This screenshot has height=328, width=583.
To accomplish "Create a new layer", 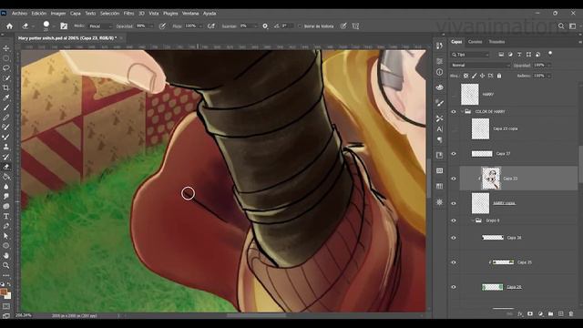I will coord(561,313).
